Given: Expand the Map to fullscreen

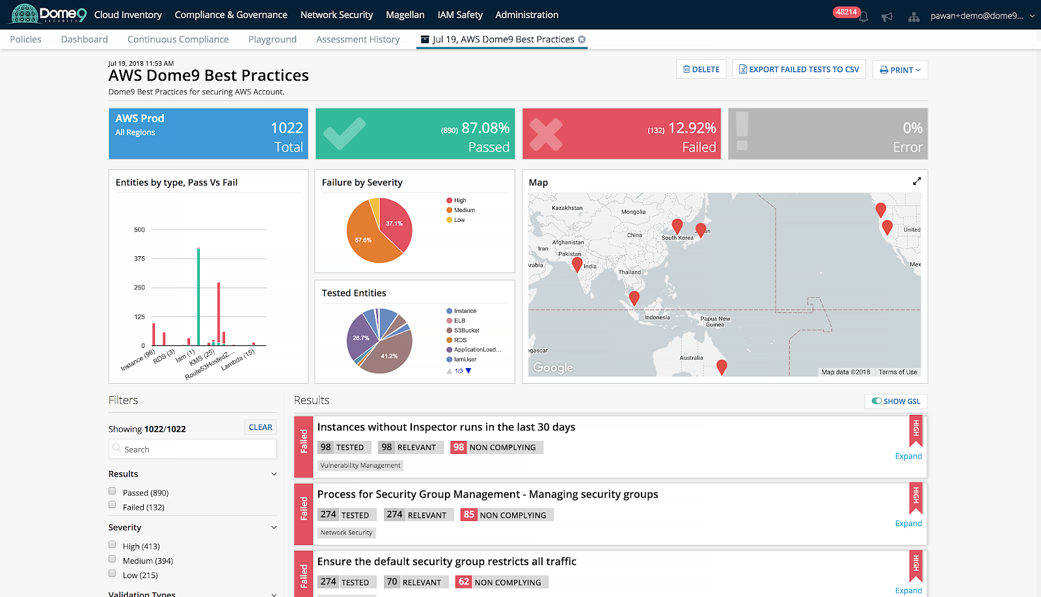Looking at the screenshot, I should pos(917,181).
